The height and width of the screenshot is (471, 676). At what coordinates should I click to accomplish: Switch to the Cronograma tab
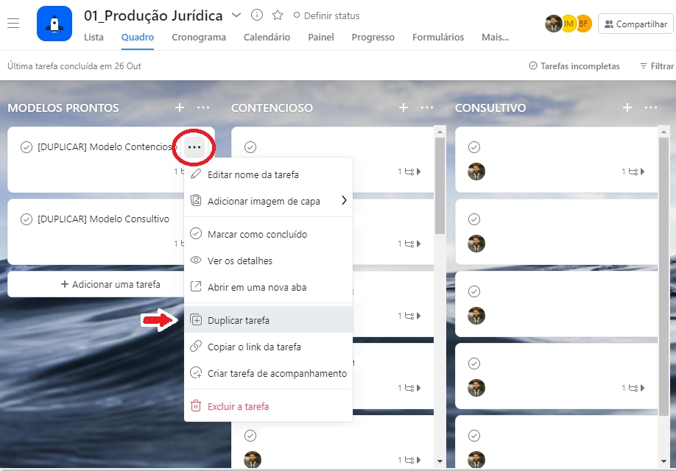click(x=199, y=38)
